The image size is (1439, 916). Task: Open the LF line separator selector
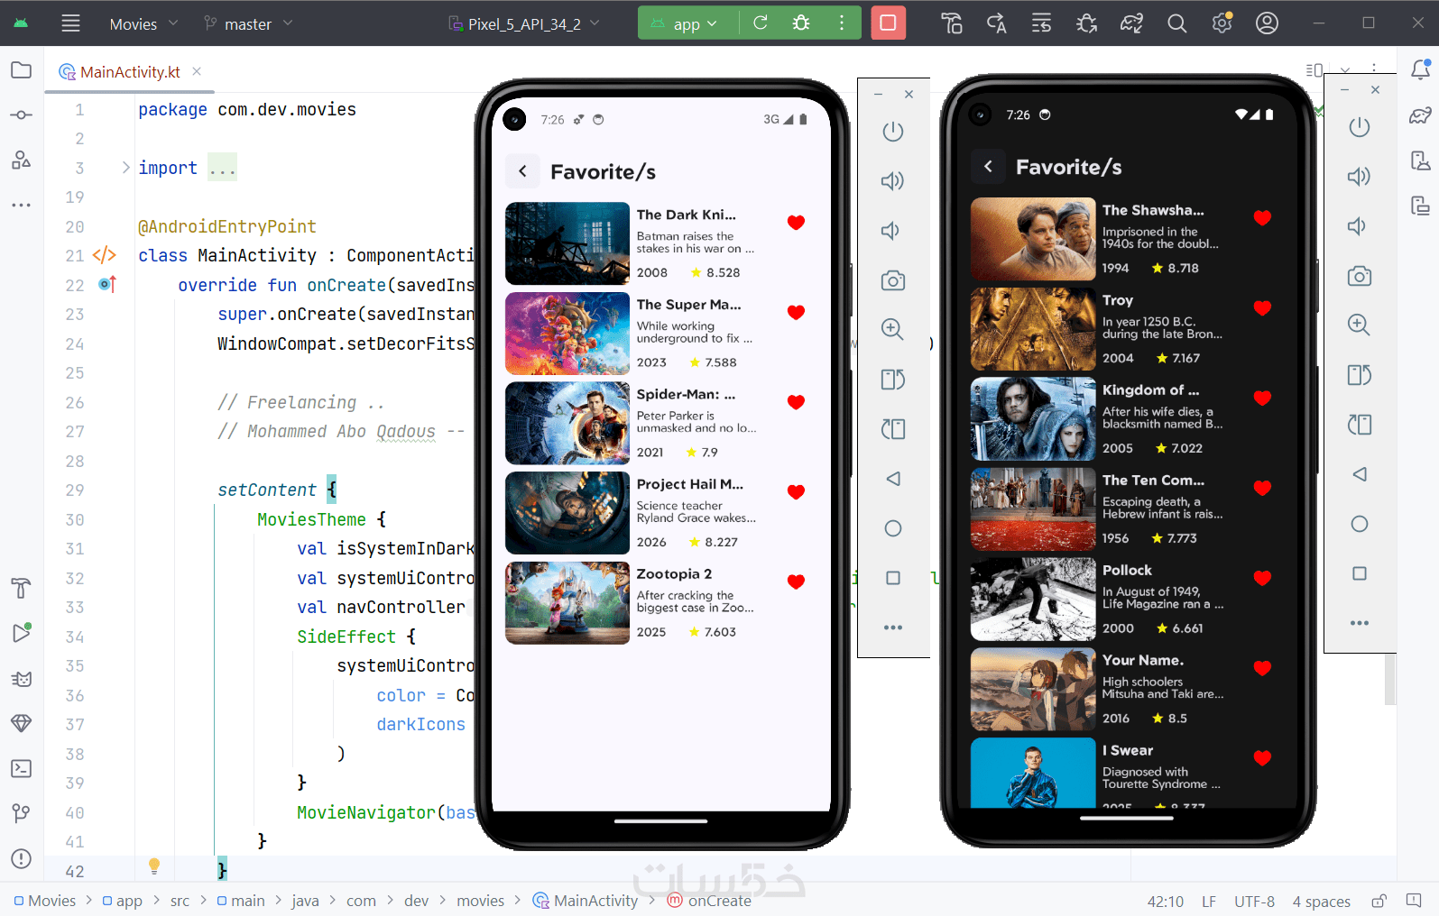1209,901
